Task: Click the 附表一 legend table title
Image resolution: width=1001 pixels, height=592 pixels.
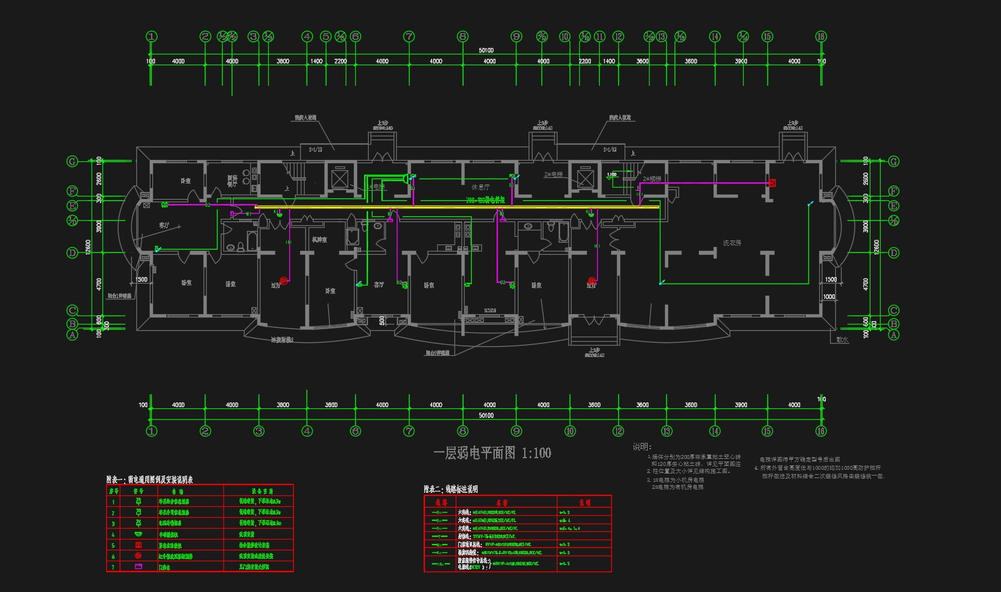Action: point(150,479)
